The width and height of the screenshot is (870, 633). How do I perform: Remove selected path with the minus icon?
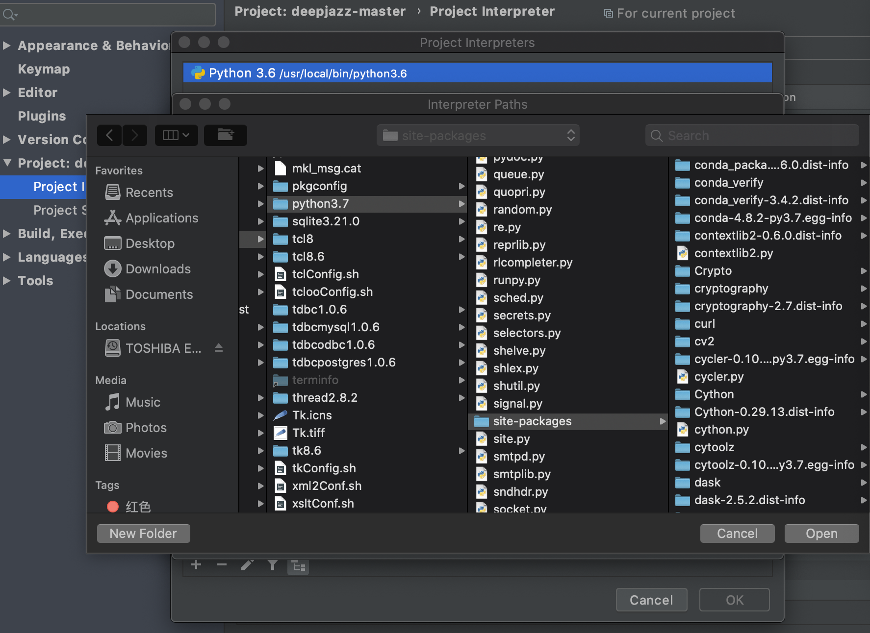[222, 565]
